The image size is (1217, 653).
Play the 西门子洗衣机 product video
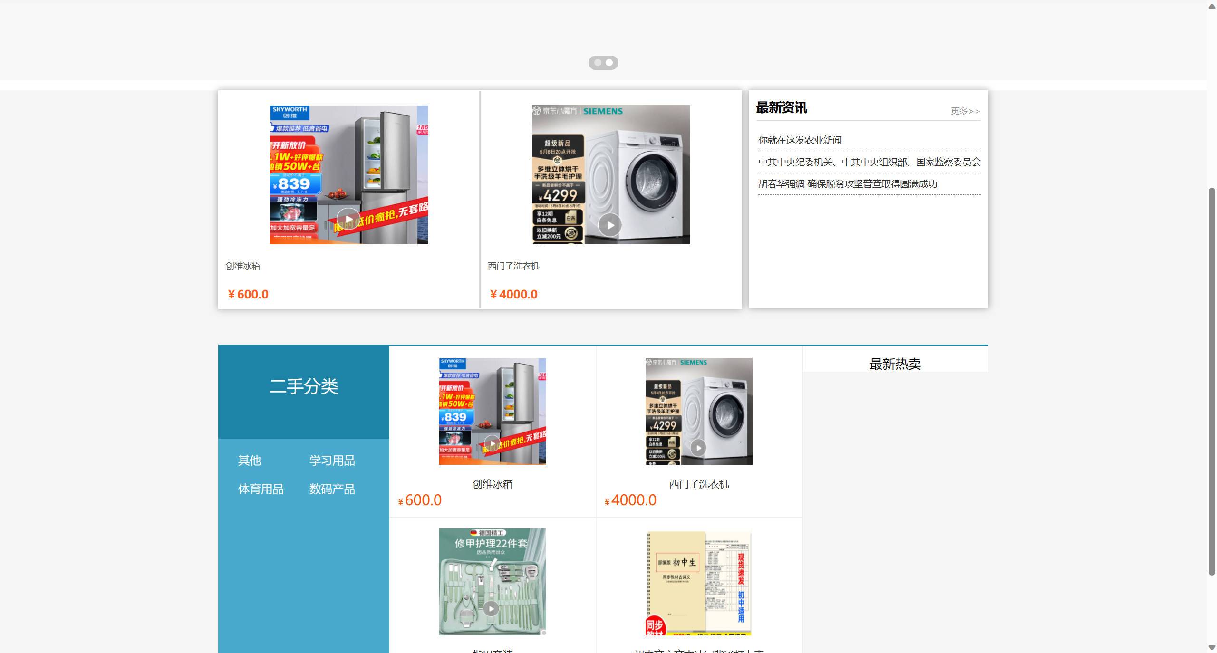pyautogui.click(x=610, y=225)
